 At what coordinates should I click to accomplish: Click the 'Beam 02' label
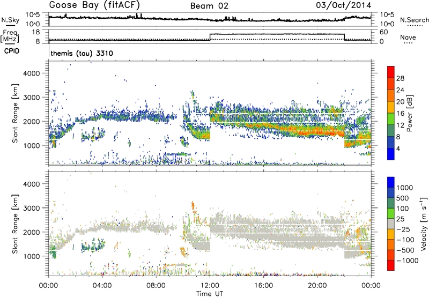coord(209,6)
